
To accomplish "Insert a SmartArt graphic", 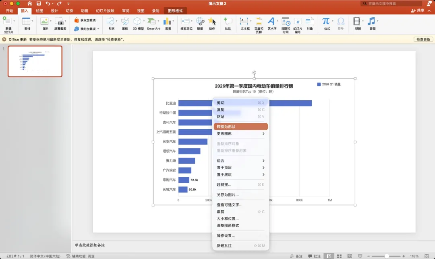I will point(153,24).
